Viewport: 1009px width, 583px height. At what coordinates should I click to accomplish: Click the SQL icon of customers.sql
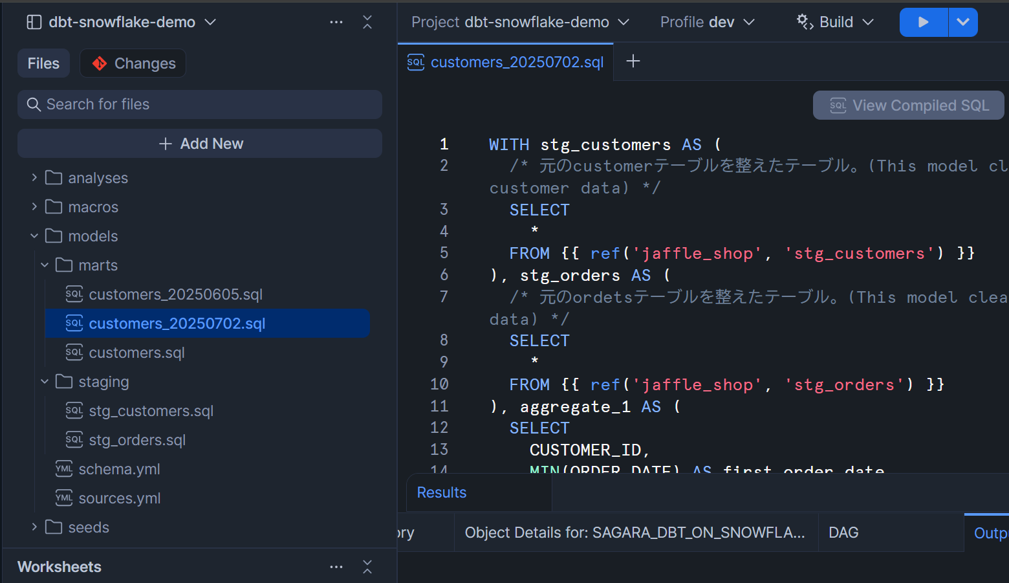click(x=74, y=352)
